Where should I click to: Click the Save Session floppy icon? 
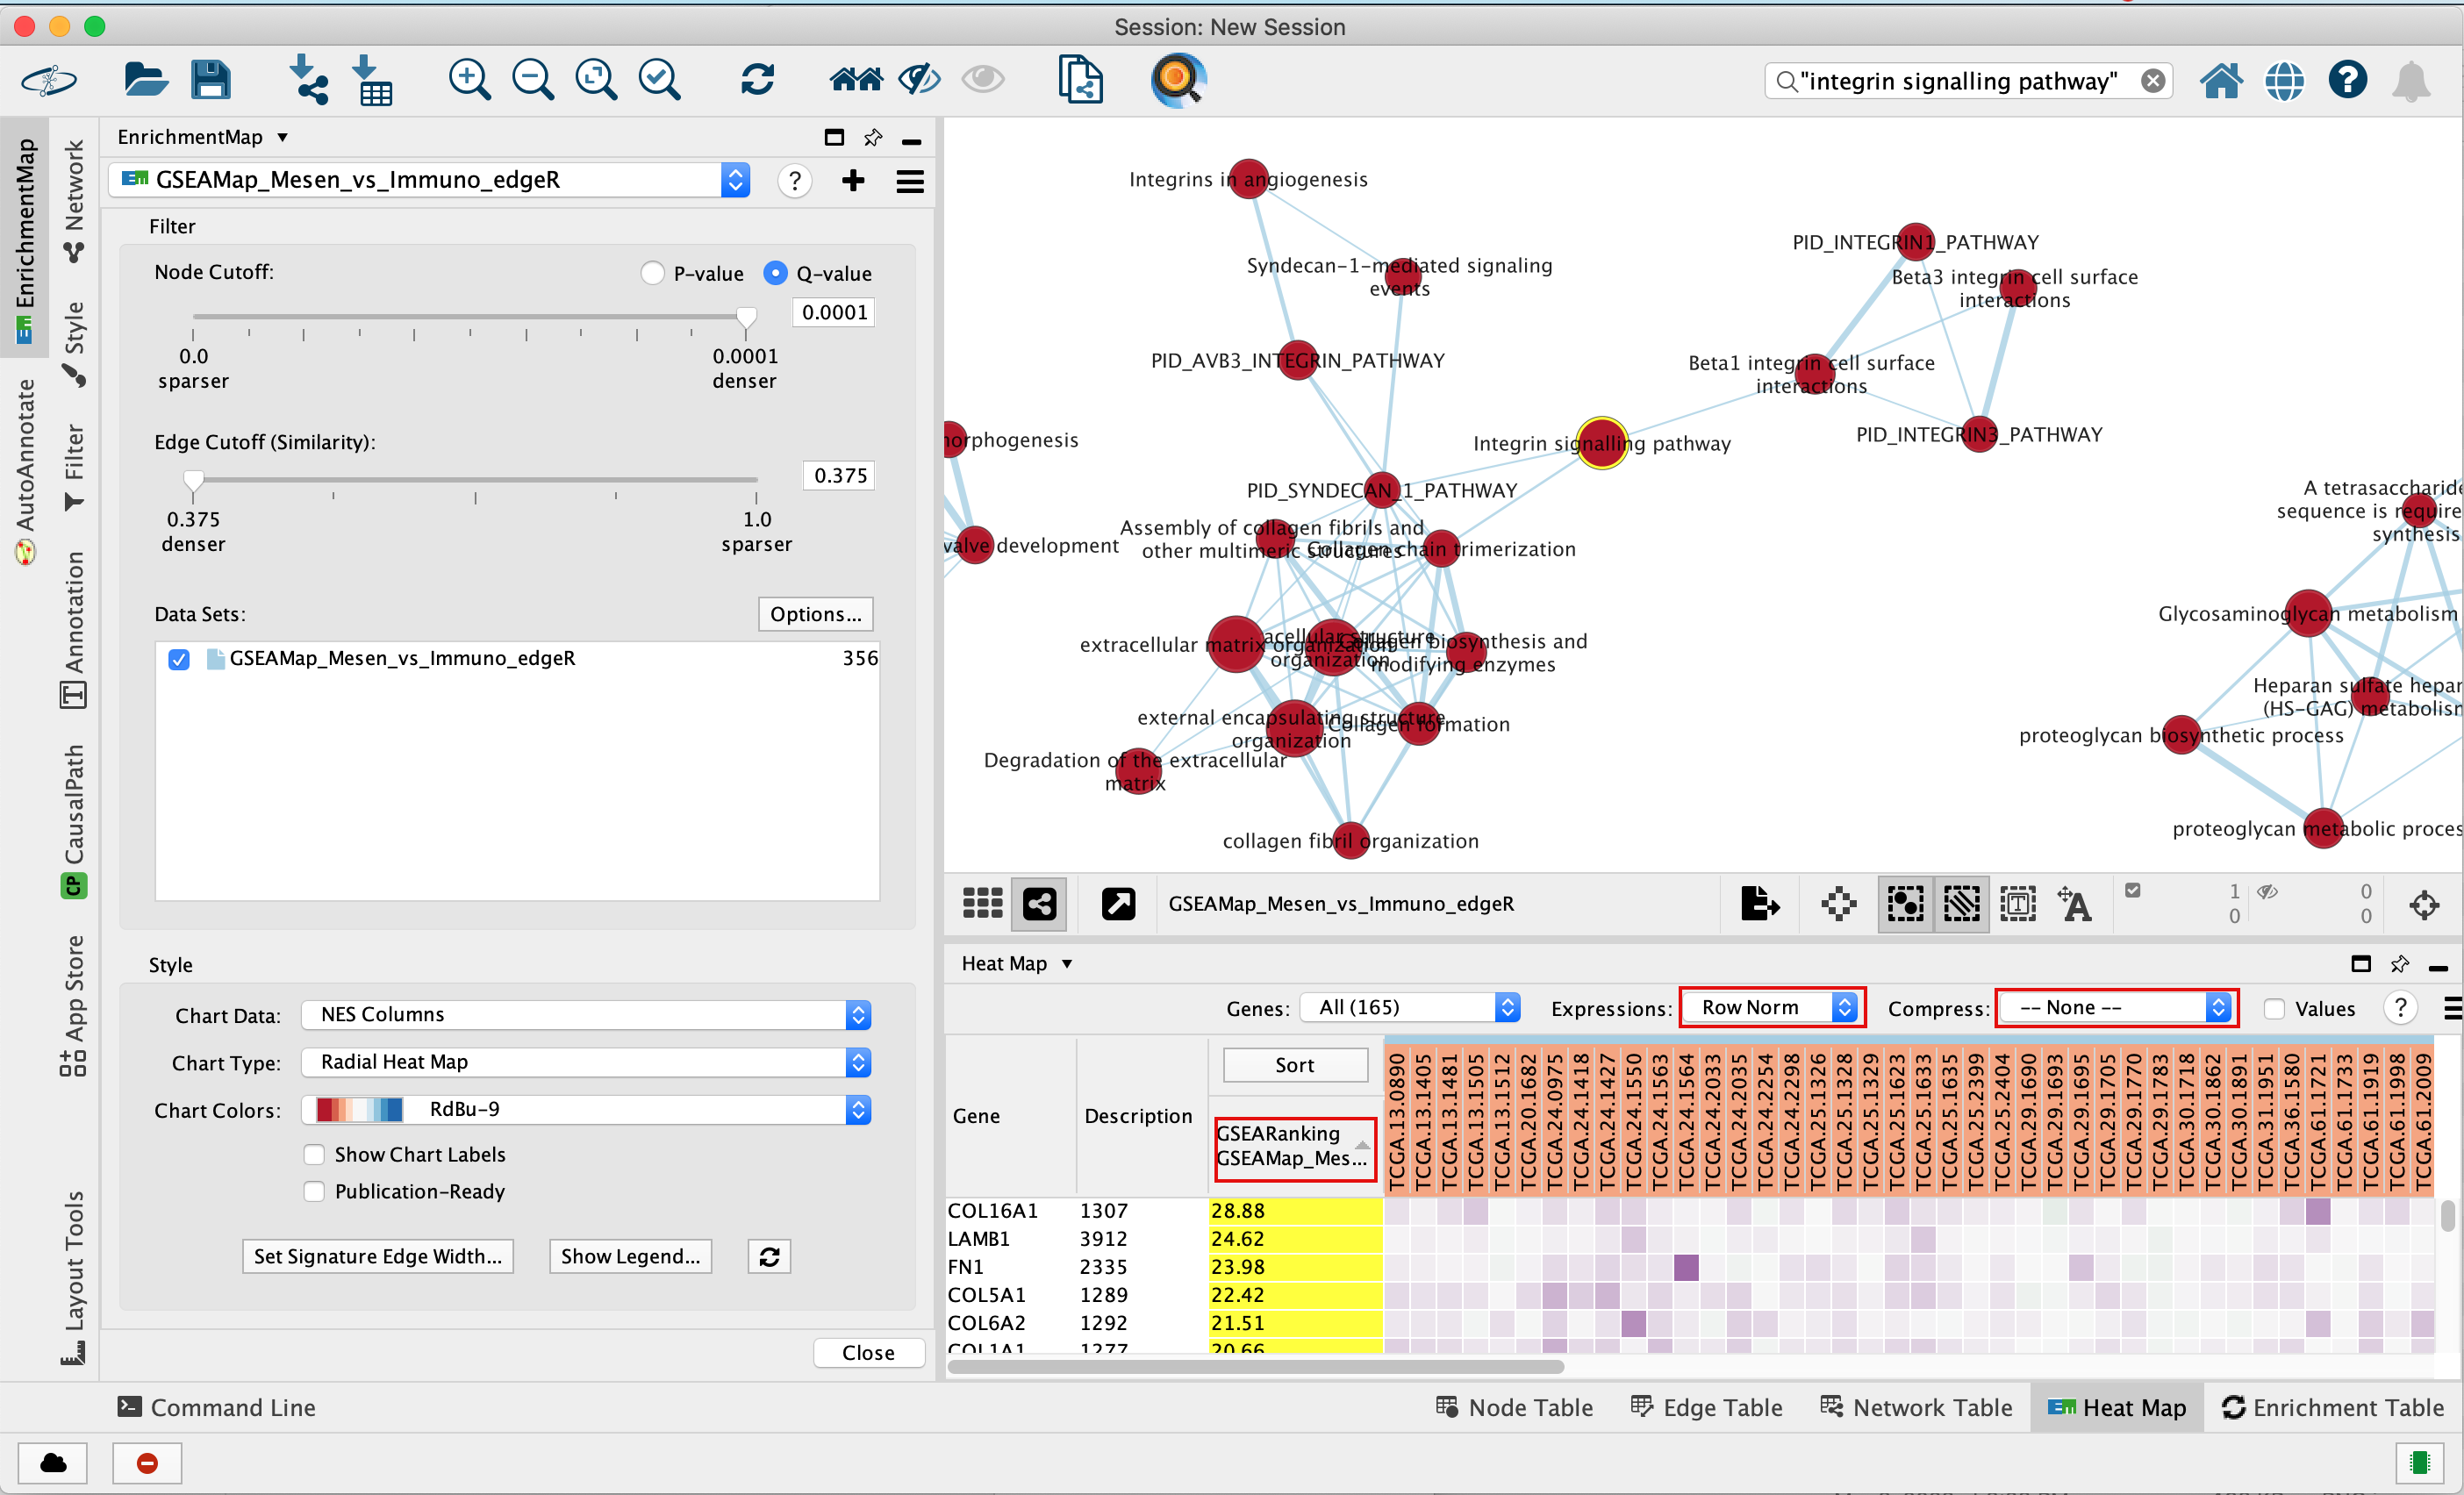(x=210, y=79)
